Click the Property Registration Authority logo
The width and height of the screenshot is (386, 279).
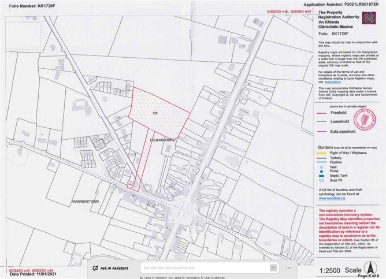point(369,18)
